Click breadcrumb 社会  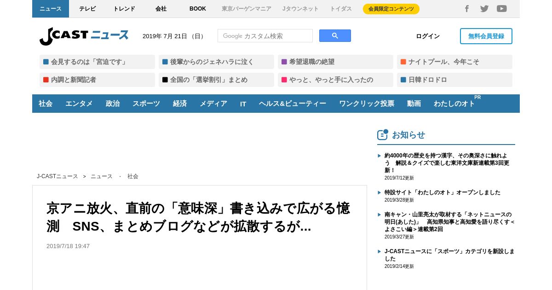click(133, 176)
